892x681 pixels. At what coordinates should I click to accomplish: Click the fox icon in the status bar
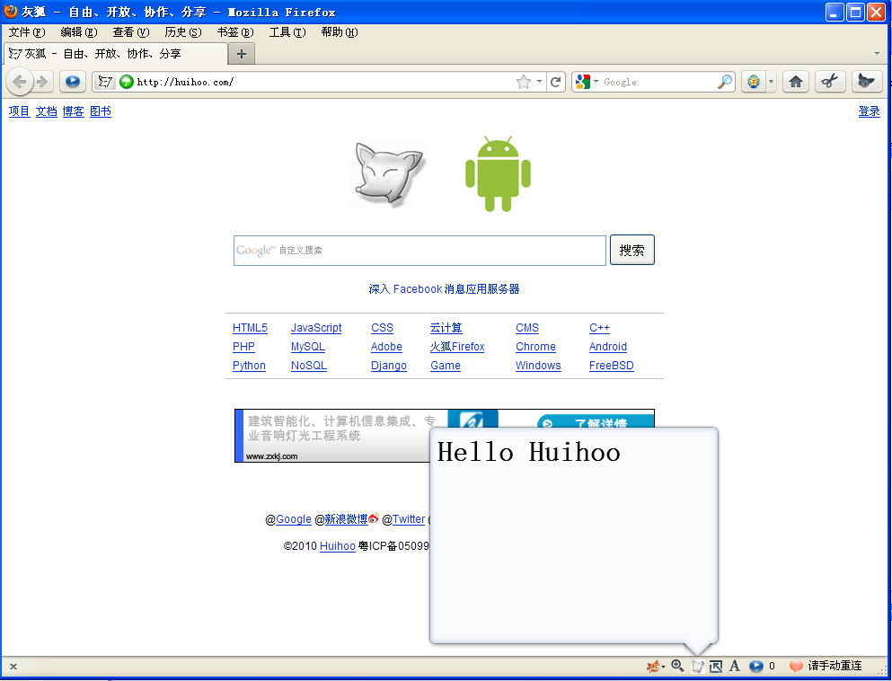click(654, 666)
